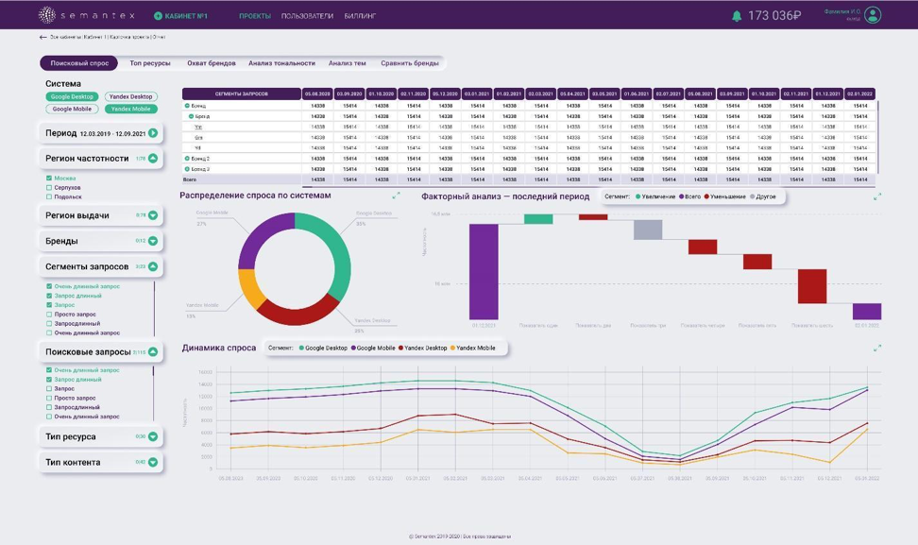Go to Пользователи in top navigation

pos(307,16)
